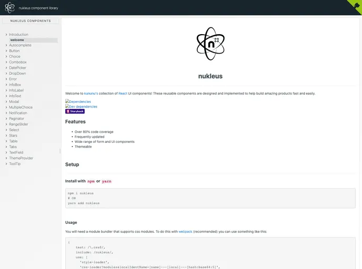362x269 pixels.
Task: Open the MultipleChoice component entry
Action: (21, 107)
